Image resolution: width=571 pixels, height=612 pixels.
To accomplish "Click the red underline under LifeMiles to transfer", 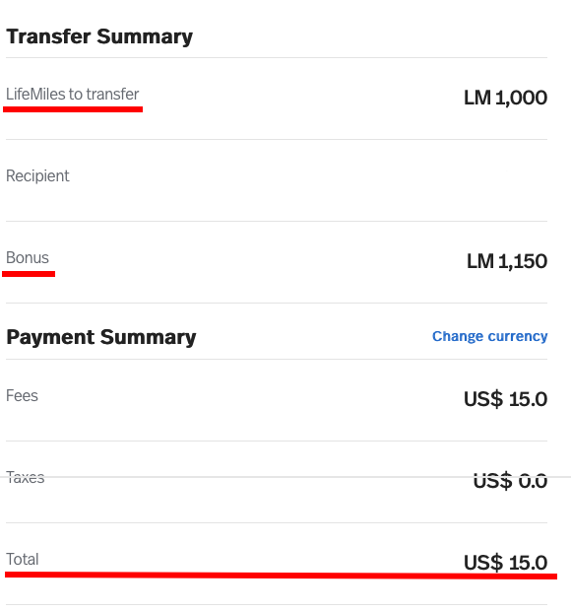I will (73, 109).
